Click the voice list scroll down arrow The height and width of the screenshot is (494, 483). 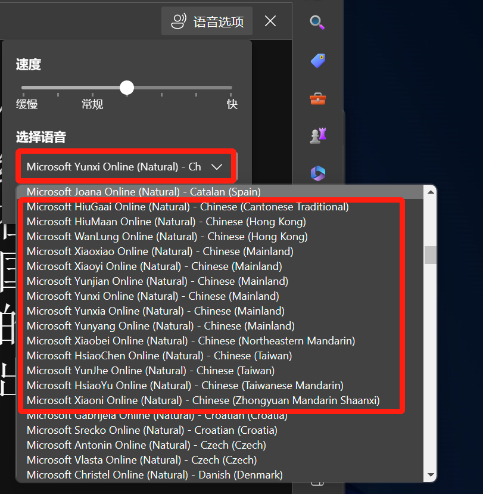(431, 474)
